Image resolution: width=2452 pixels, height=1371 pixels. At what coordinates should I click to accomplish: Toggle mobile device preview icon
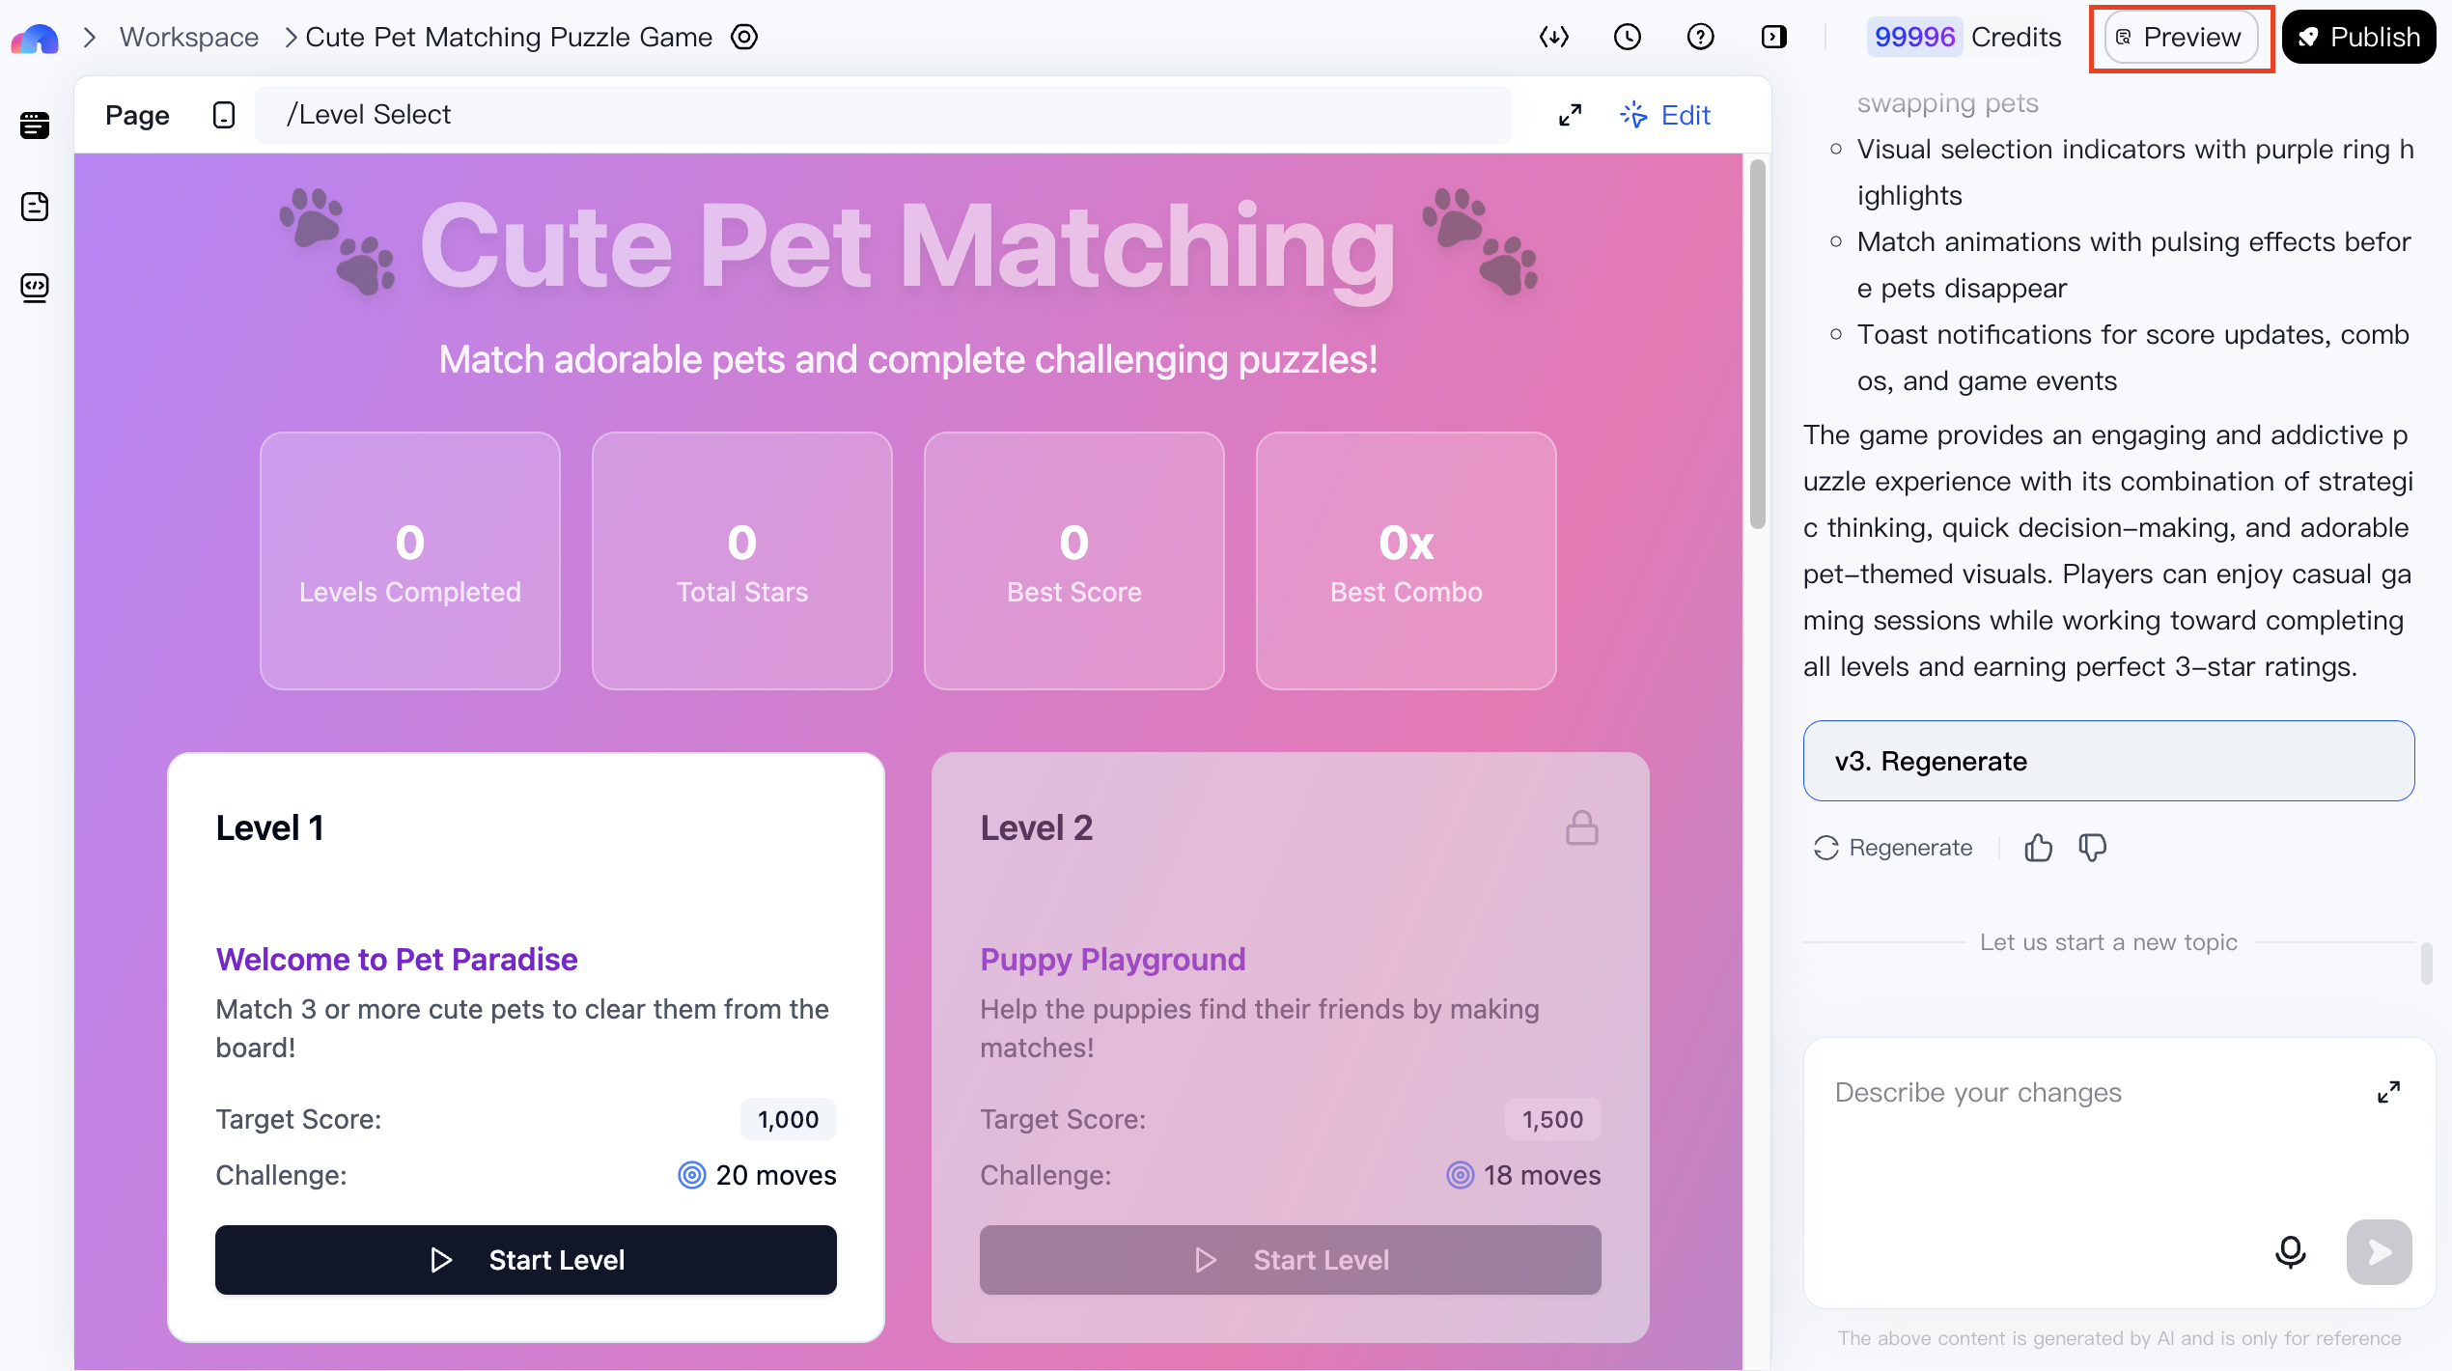[x=224, y=115]
